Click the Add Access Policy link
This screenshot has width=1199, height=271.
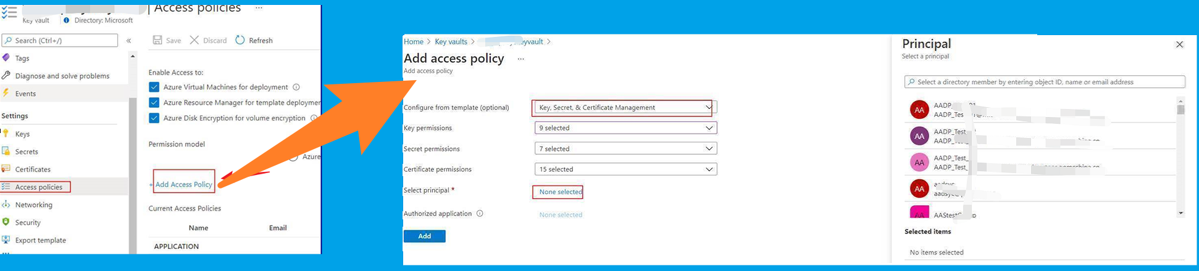(183, 184)
